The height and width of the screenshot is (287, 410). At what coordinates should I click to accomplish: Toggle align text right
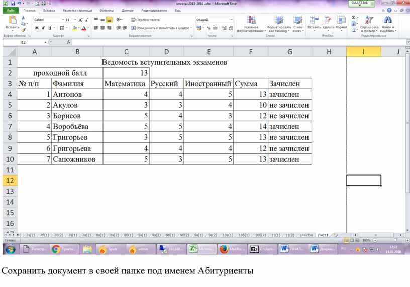109,28
